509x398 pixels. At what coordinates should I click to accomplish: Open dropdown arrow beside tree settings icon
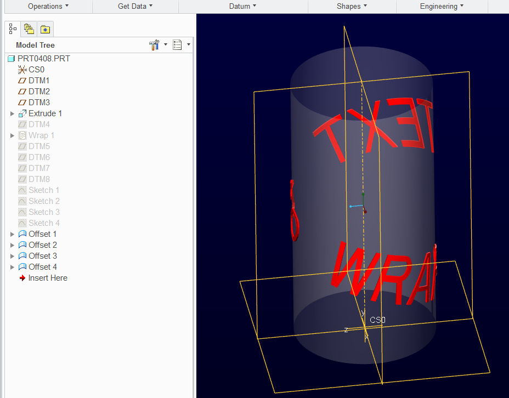click(166, 44)
